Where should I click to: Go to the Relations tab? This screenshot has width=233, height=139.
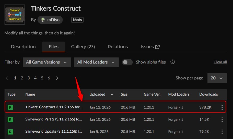click(118, 47)
